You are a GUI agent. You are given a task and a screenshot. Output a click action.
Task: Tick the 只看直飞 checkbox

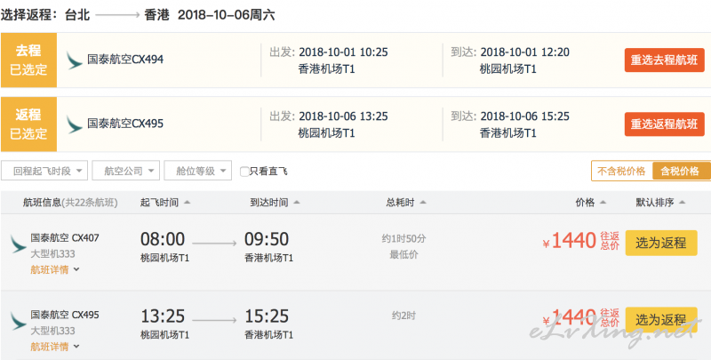tap(244, 172)
